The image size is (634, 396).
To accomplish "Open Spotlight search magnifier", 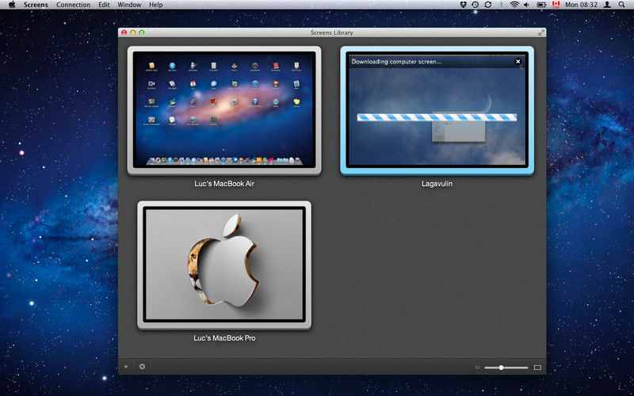I will 622,5.
